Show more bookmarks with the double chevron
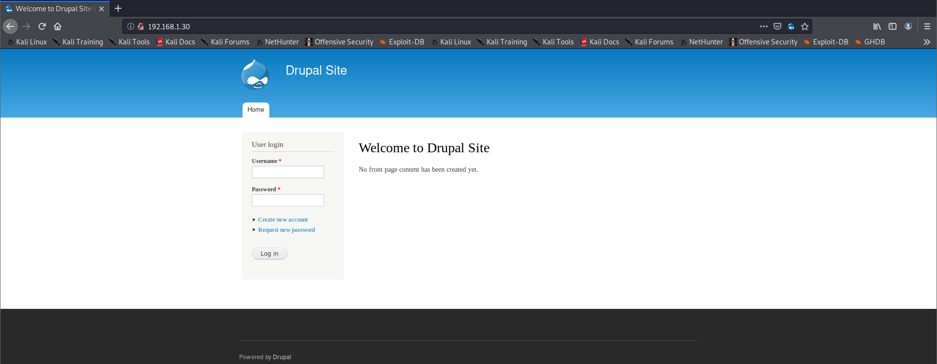The width and height of the screenshot is (937, 364). click(927, 42)
